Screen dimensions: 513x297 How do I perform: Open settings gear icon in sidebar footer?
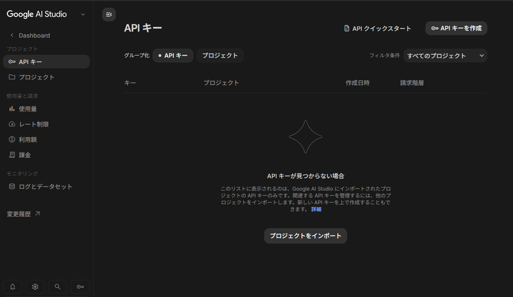point(35,287)
